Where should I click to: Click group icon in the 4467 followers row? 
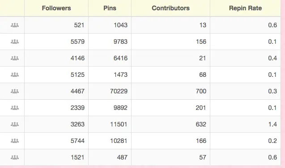tap(15, 91)
